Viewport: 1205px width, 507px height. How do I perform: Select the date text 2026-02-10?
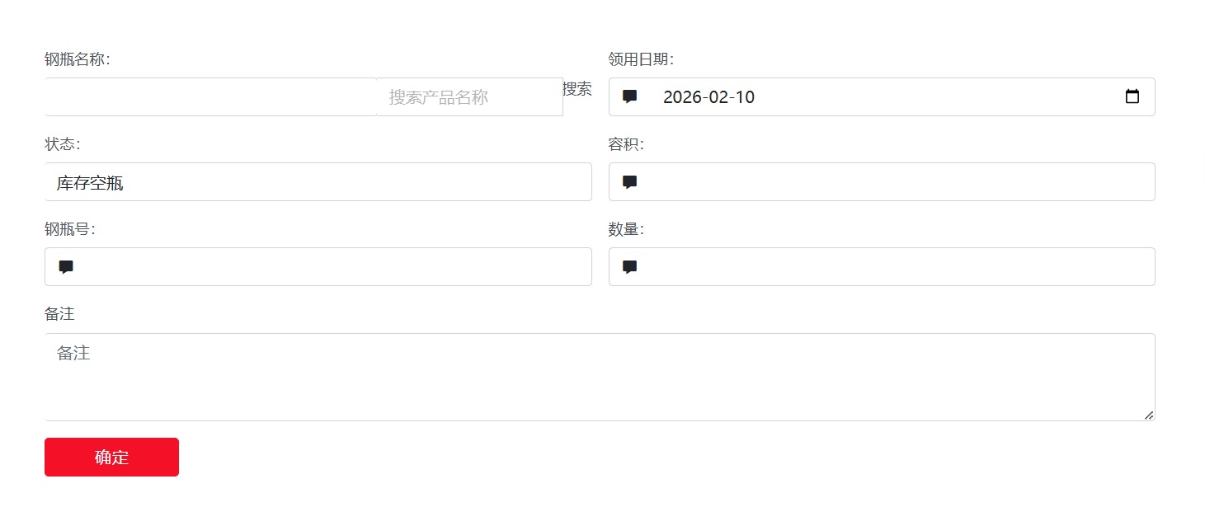708,97
